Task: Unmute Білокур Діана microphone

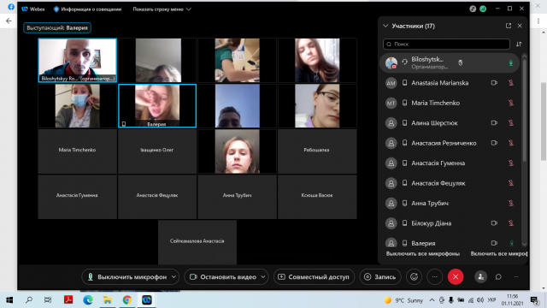Action: pos(511,223)
